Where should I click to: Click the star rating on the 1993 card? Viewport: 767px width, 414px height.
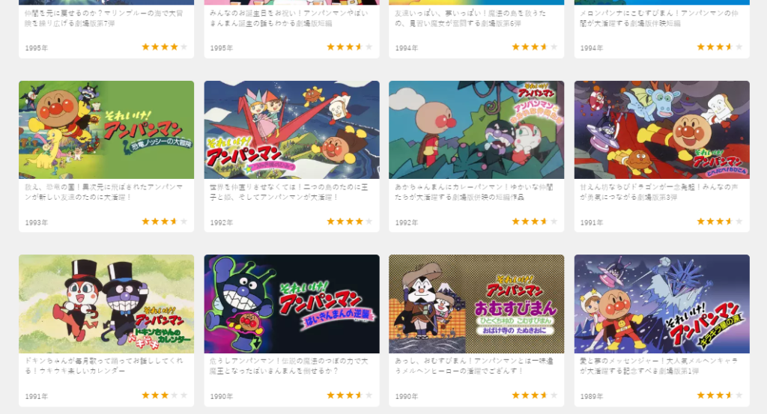pyautogui.click(x=164, y=222)
